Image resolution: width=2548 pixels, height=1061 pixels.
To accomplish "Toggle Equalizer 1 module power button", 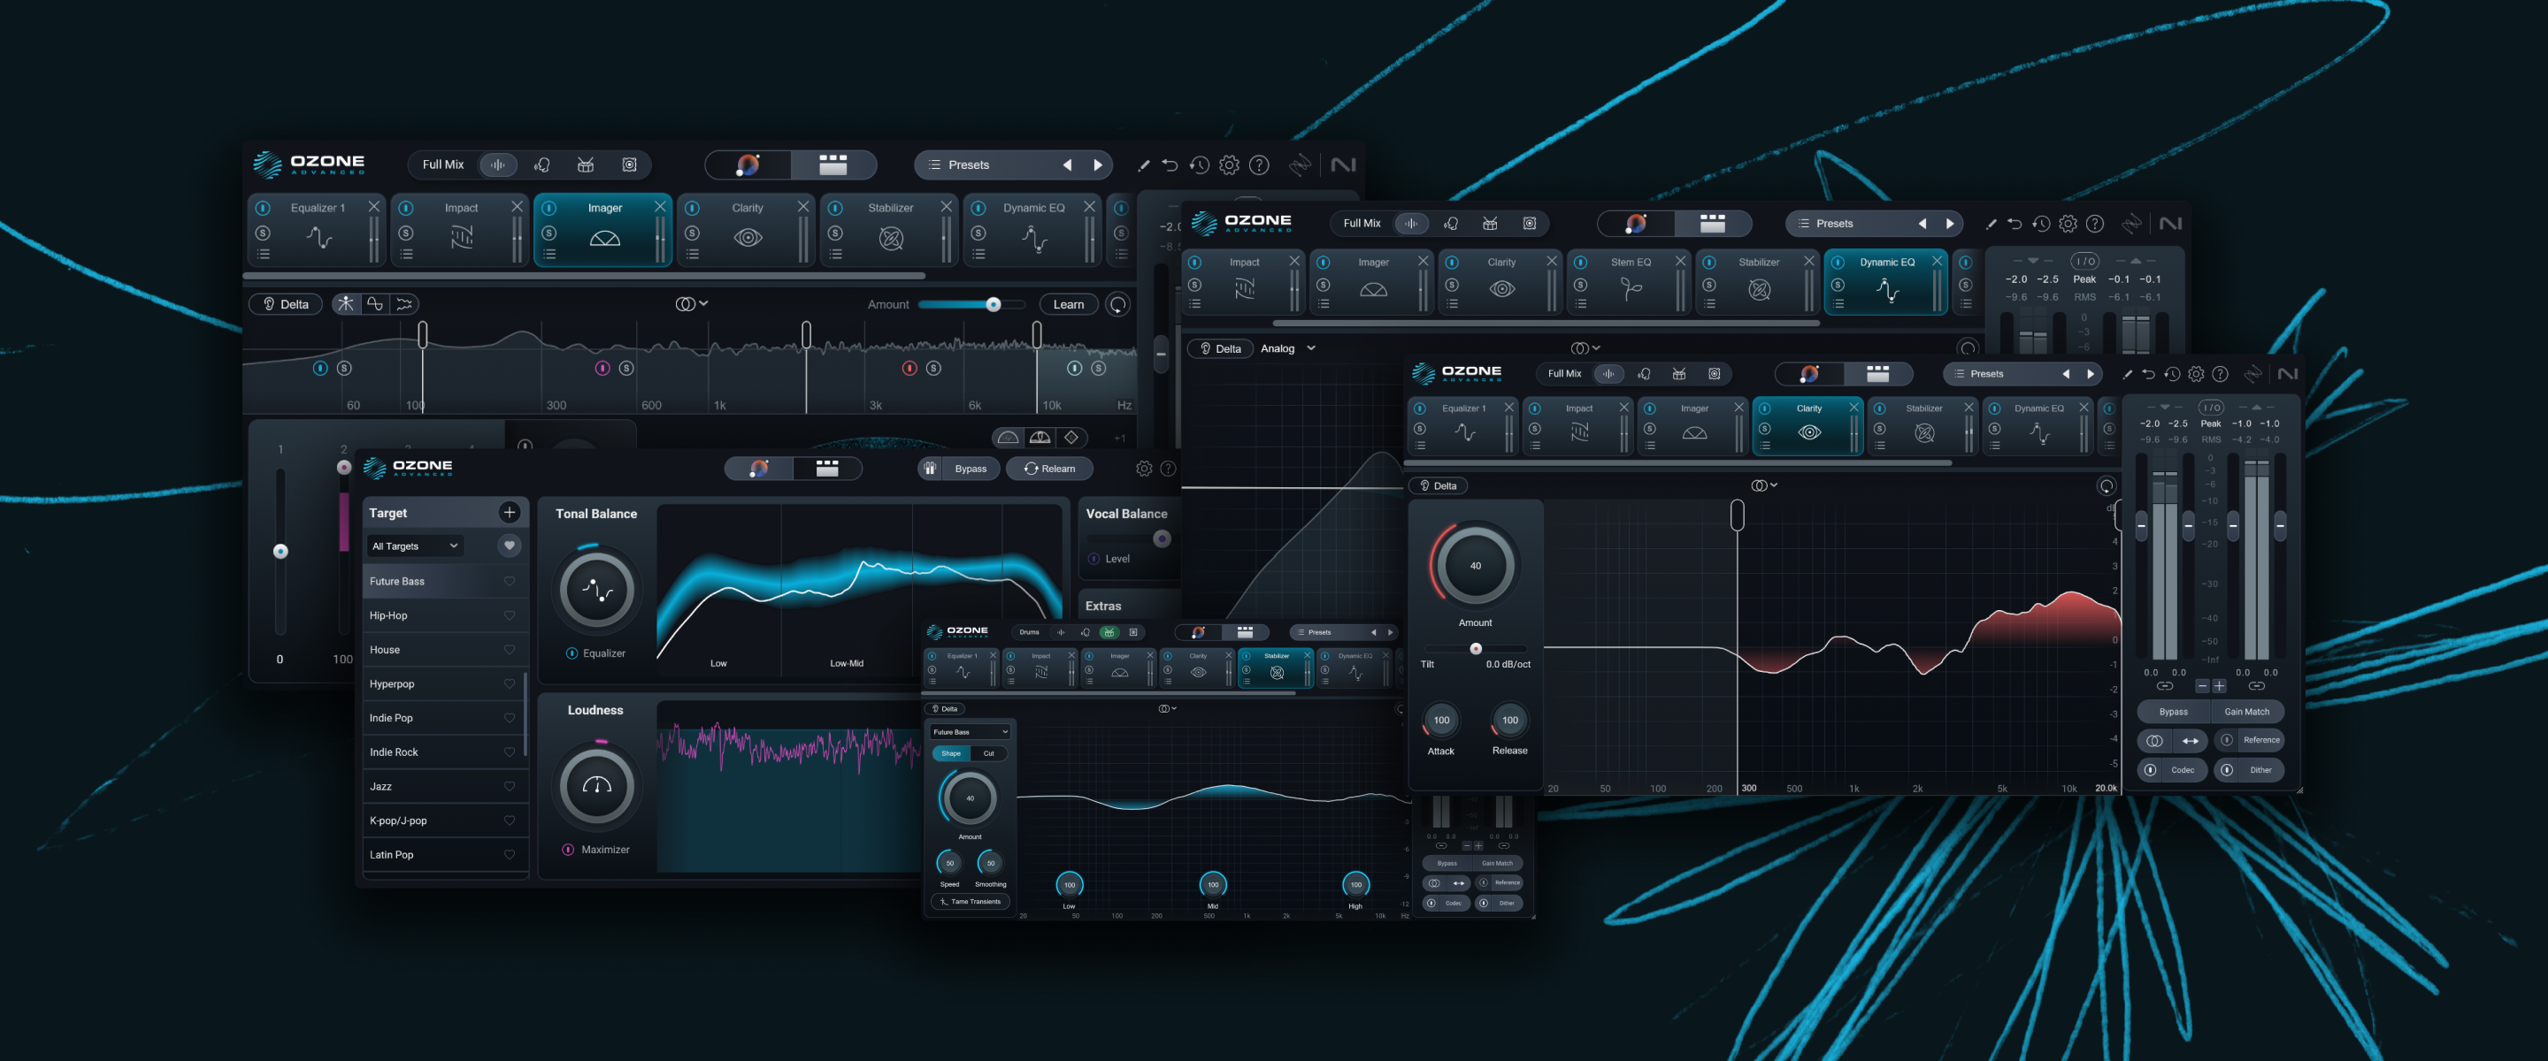I will (263, 208).
